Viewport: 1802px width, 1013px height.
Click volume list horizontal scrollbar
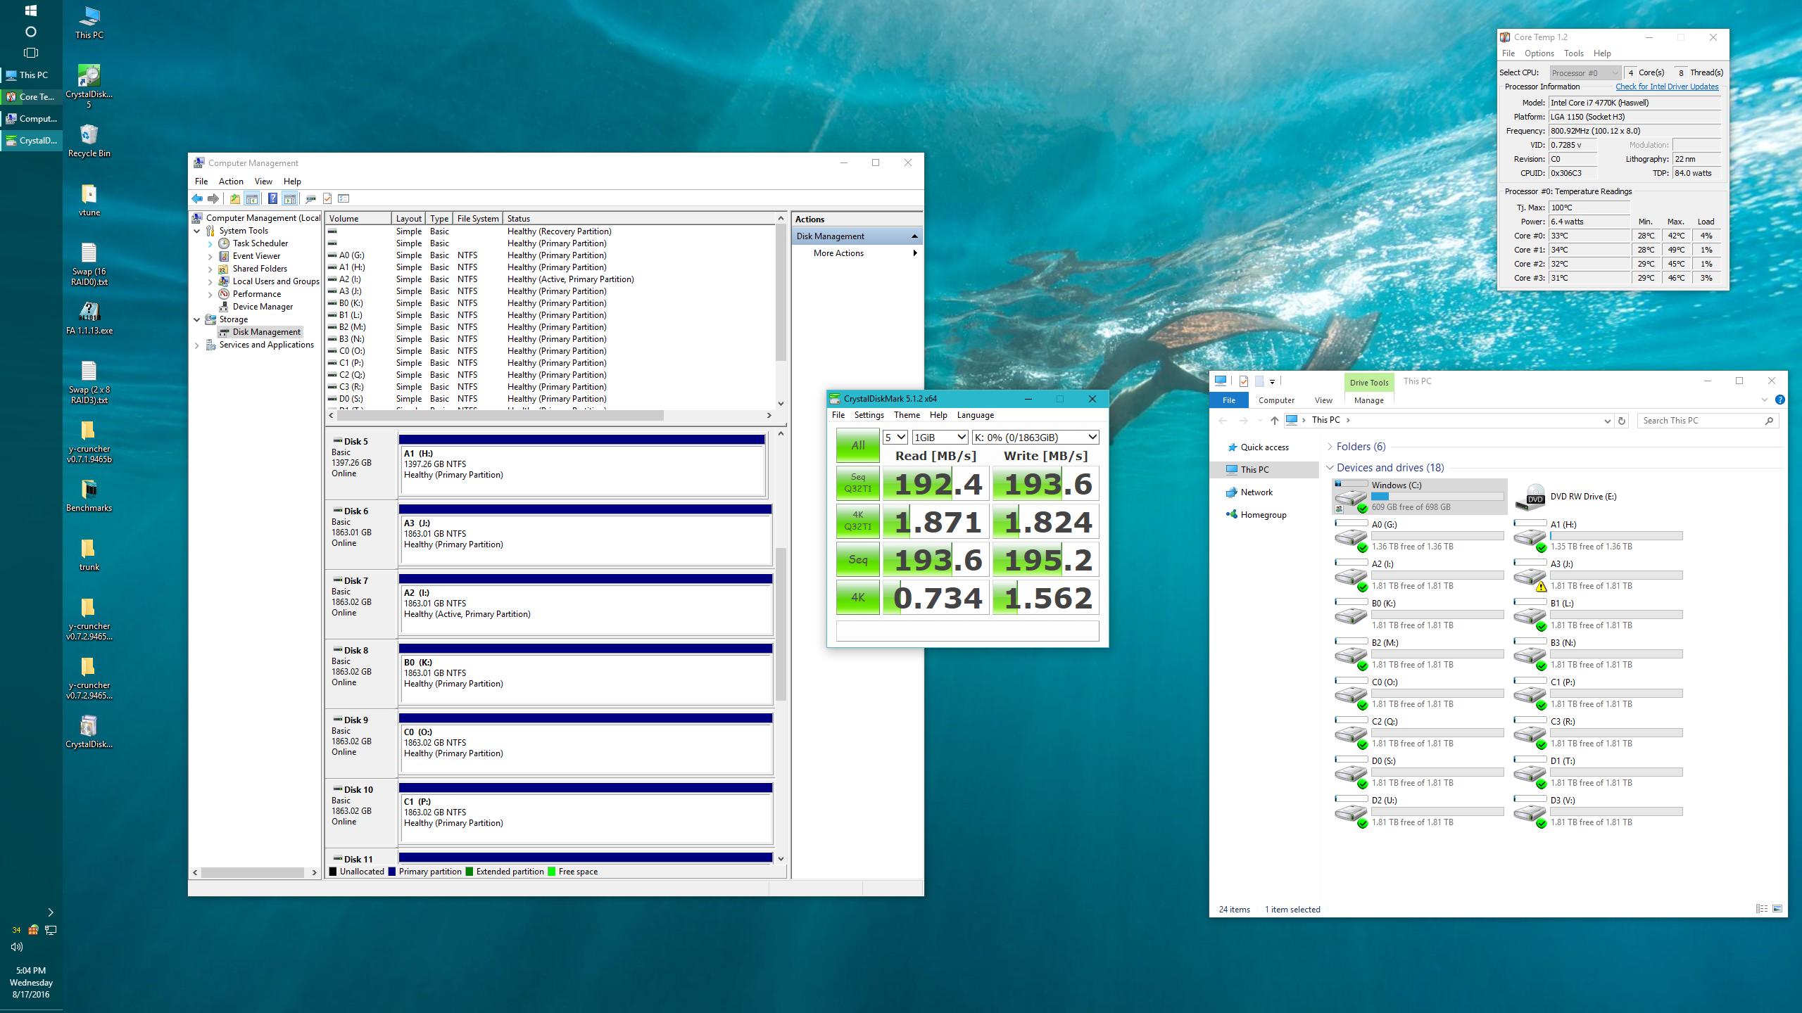pyautogui.click(x=501, y=416)
